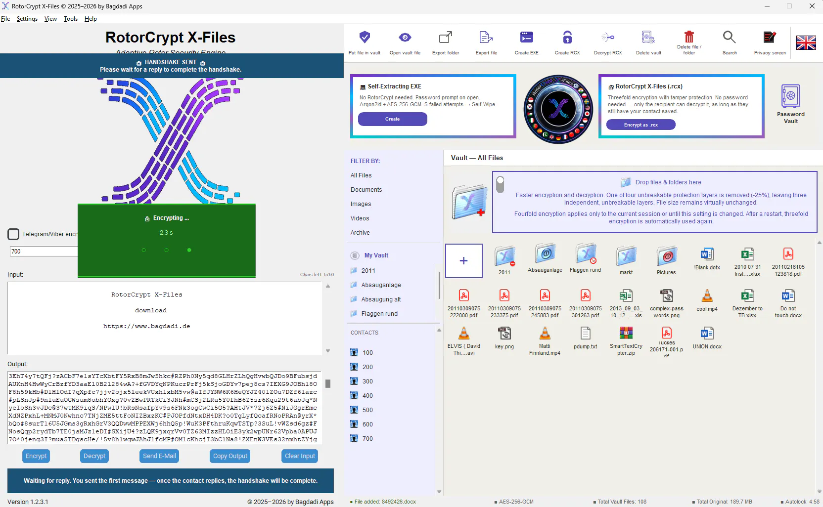Toggle the faster encryption switch in drop zone
Image resolution: width=823 pixels, height=507 pixels.
[500, 185]
